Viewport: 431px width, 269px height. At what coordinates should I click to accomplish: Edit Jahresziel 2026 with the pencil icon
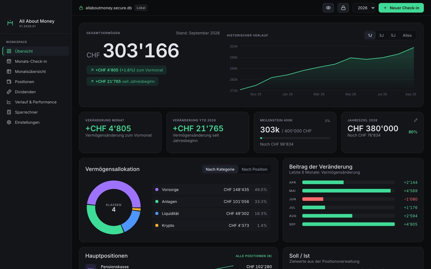[x=416, y=120]
